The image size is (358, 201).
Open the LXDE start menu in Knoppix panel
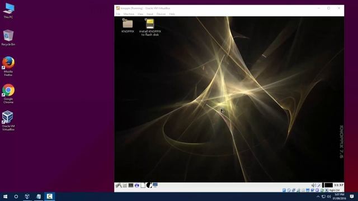(x=119, y=185)
